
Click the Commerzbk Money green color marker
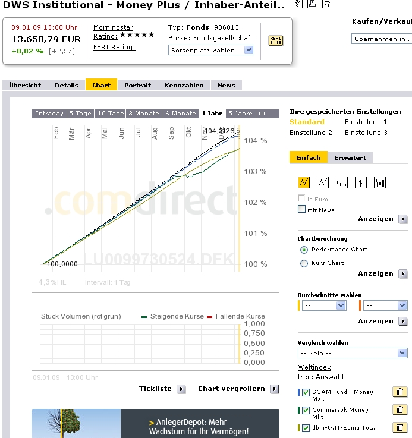coord(299,410)
